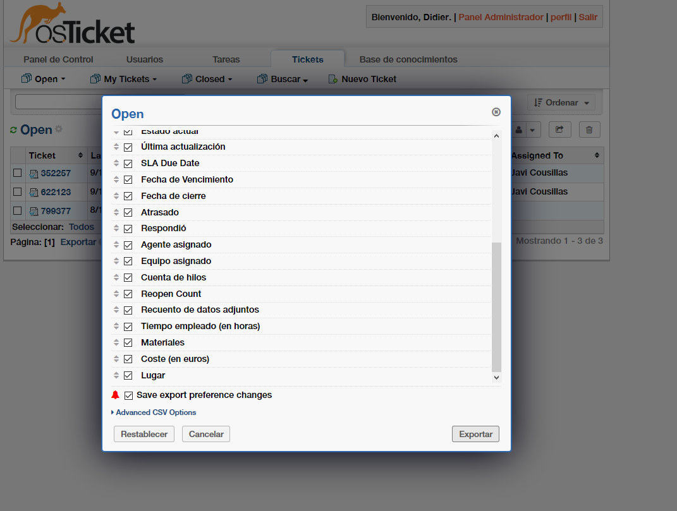This screenshot has height=511, width=677.
Task: Click the assign agent person icon
Action: point(518,129)
